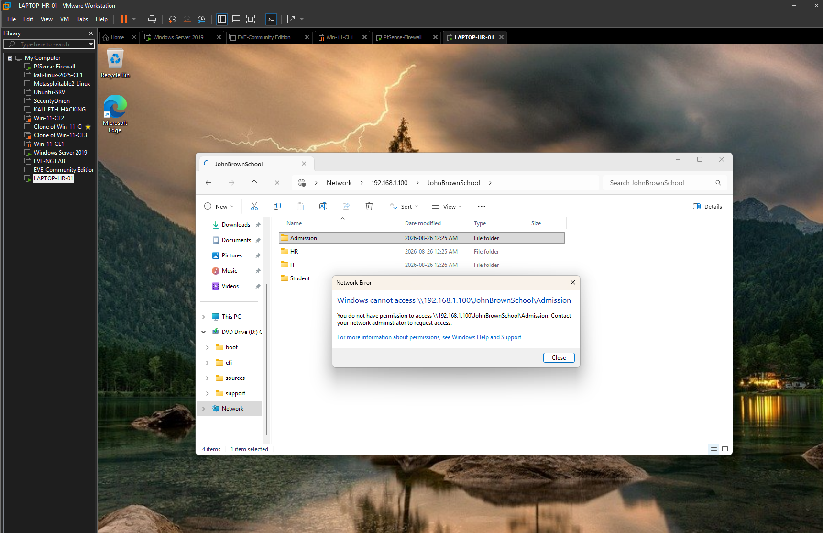The width and height of the screenshot is (823, 533).
Task: Click the Copy icon in Explorer toolbar
Action: (277, 206)
